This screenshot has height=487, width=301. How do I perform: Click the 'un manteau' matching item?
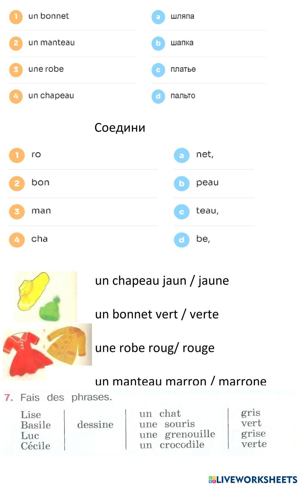51,43
